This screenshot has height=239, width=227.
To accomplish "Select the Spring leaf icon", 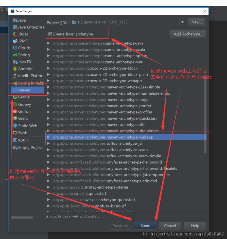I will point(15,55).
